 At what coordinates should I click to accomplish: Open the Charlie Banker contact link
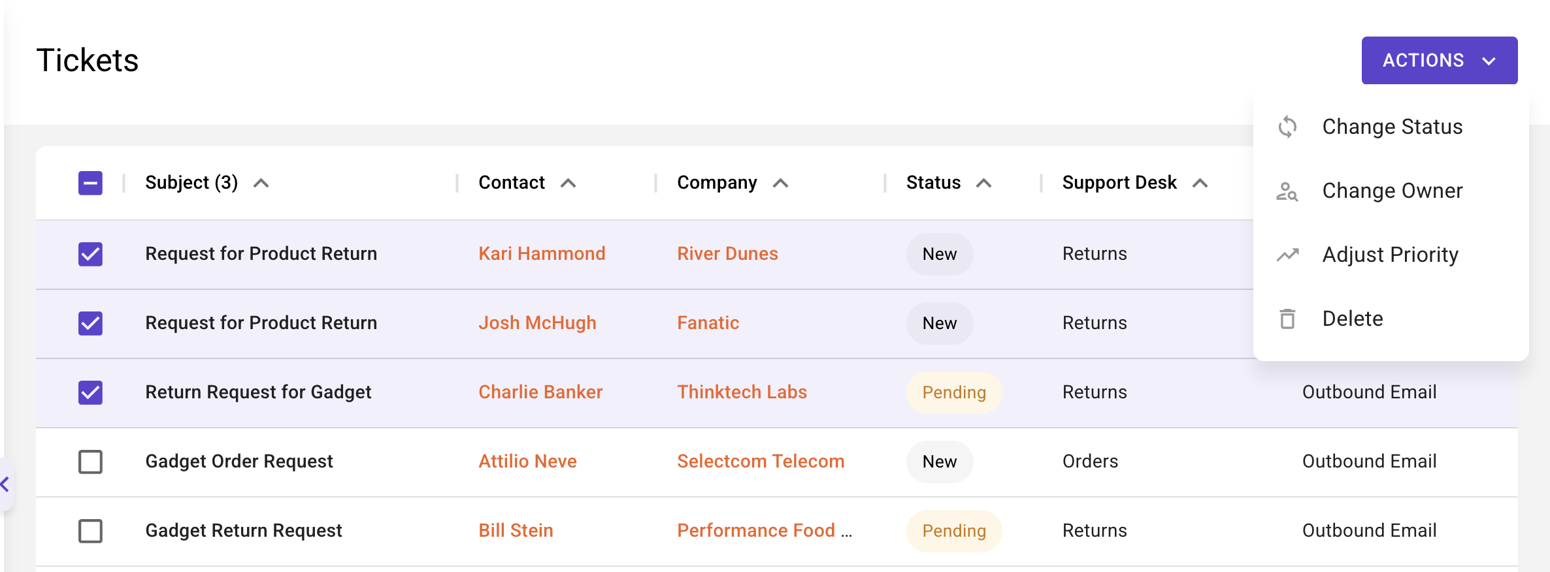pos(540,392)
